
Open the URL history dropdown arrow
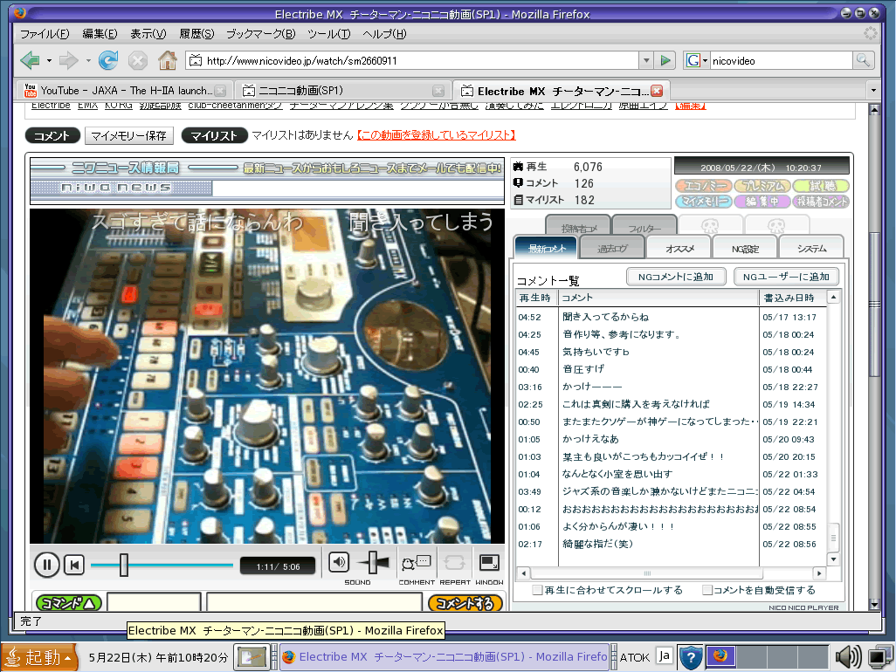pyautogui.click(x=646, y=60)
